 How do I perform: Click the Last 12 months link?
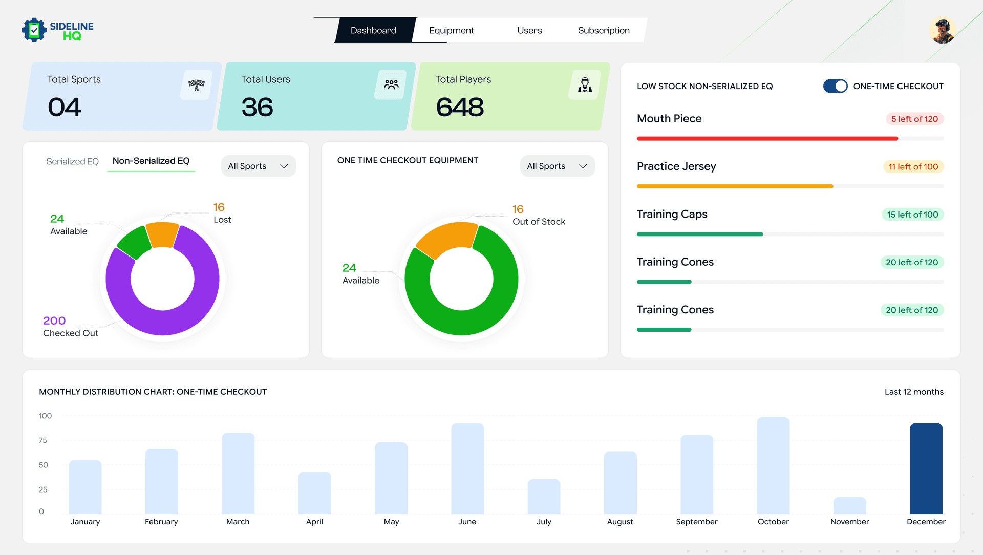click(x=913, y=392)
